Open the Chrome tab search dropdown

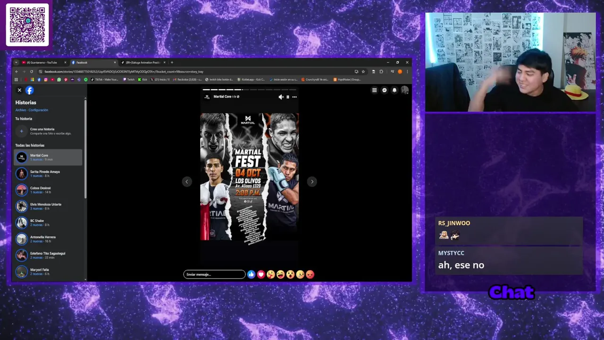(16, 62)
